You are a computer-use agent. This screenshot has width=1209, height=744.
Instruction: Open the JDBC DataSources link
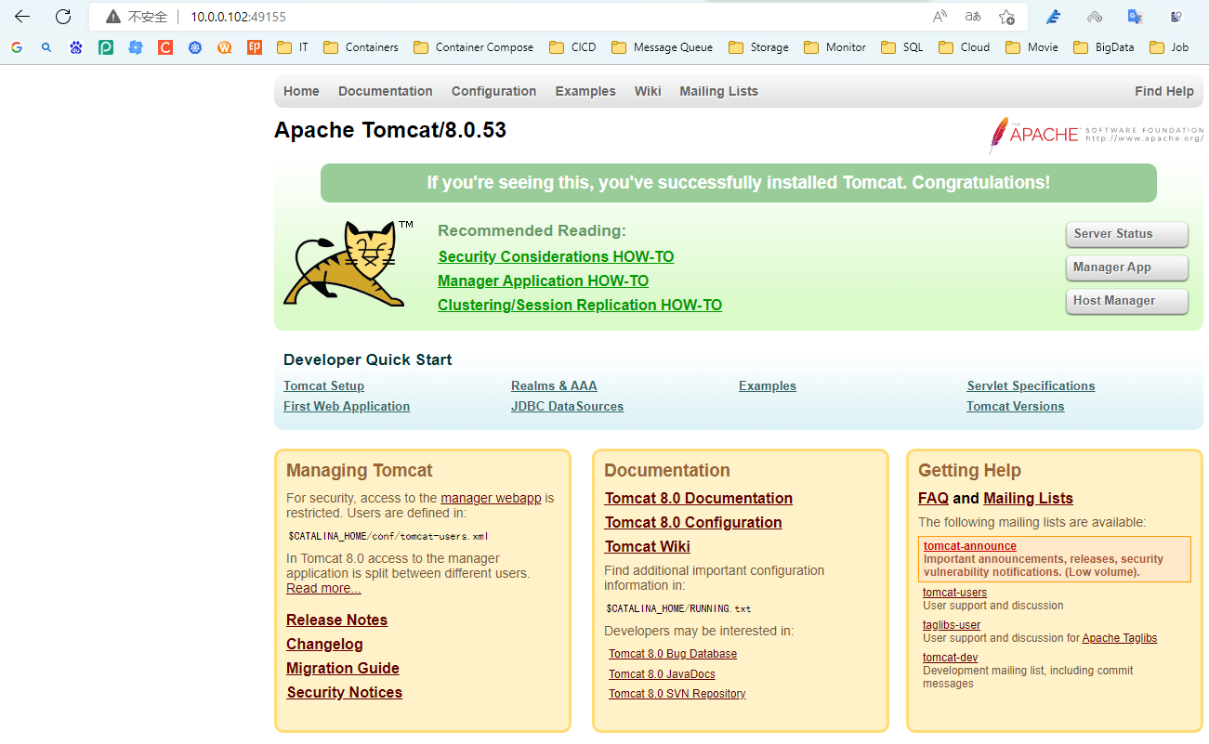click(x=567, y=406)
